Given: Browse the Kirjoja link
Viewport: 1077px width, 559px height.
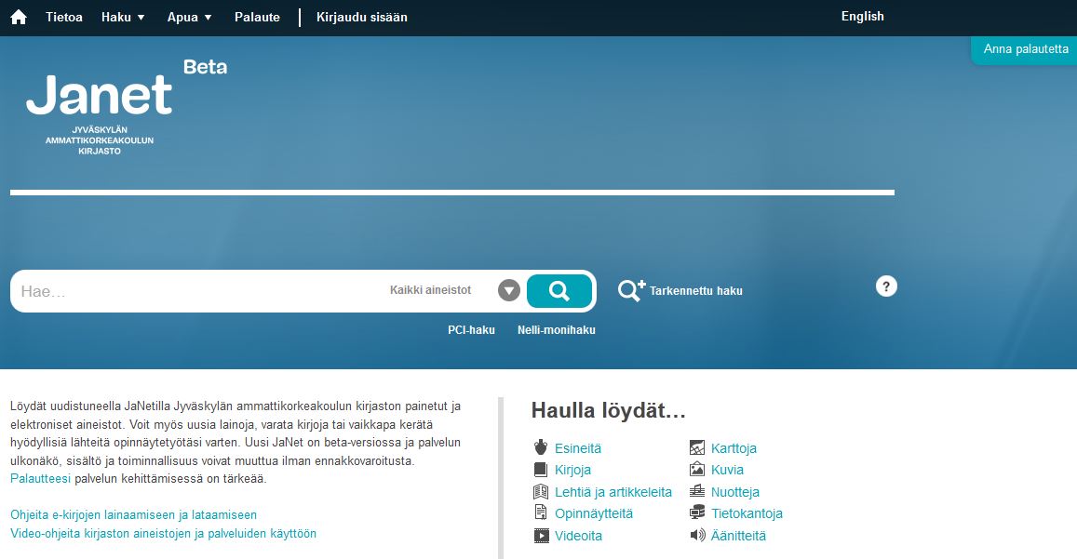Looking at the screenshot, I should [x=572, y=471].
